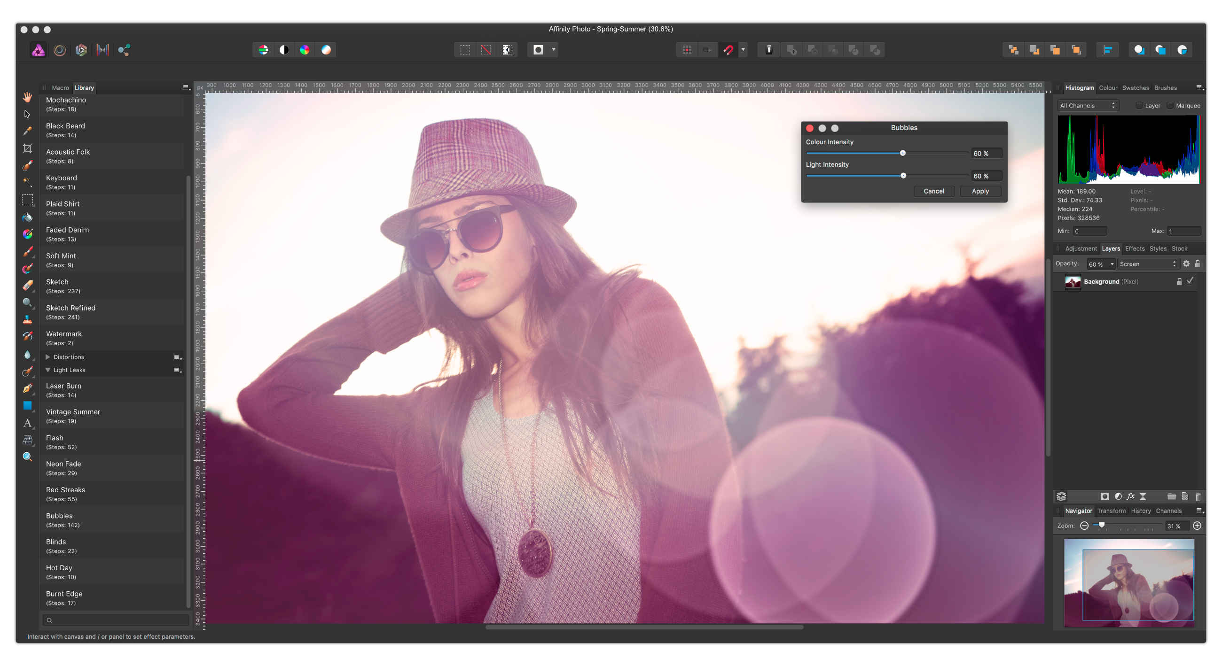Open Export persona
The image size is (1222, 666).
coord(124,50)
